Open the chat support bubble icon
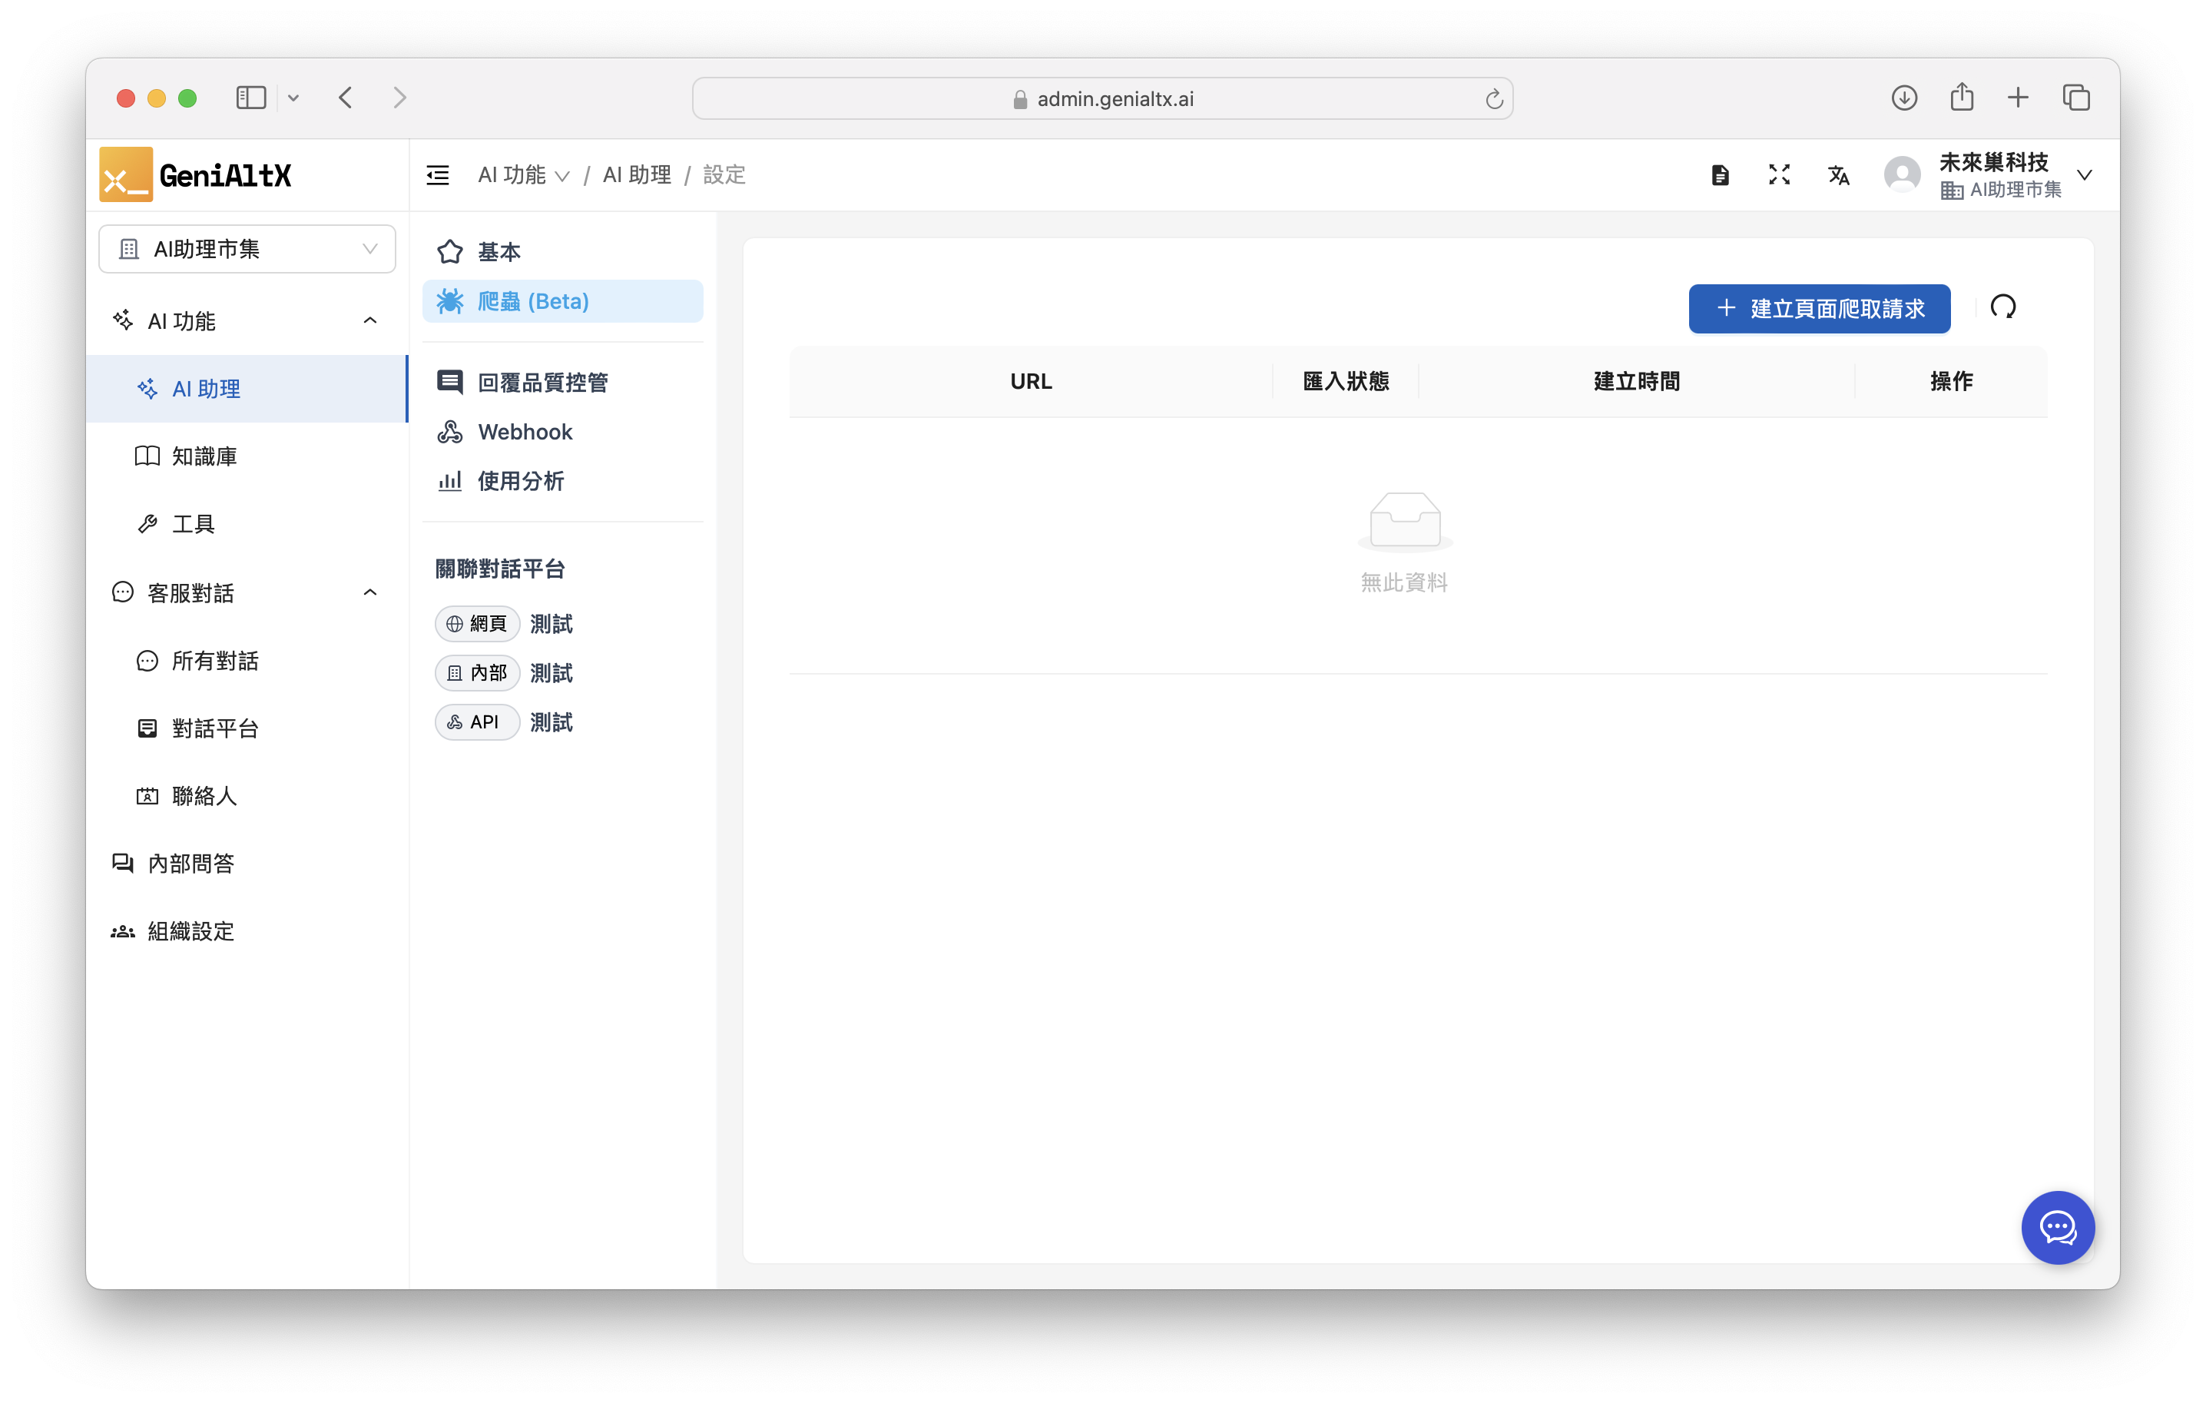The width and height of the screenshot is (2206, 1403). click(2057, 1226)
